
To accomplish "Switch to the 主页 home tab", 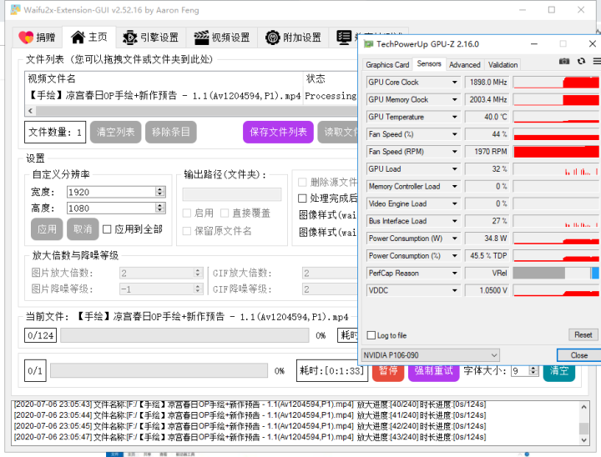I will coord(89,38).
